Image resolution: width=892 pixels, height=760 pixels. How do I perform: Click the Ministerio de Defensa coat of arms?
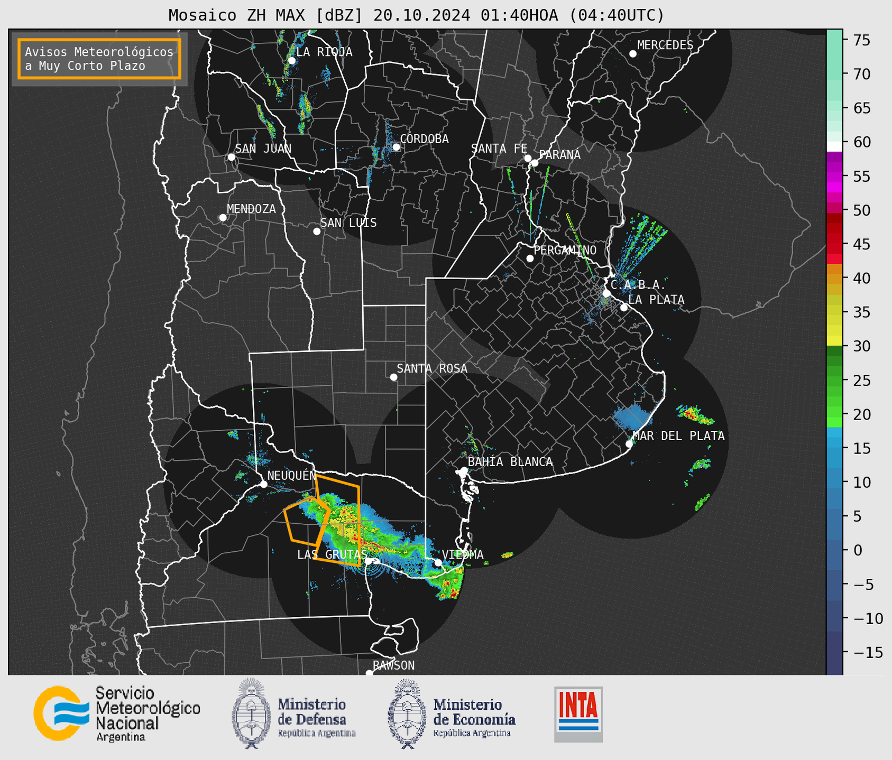[x=251, y=713]
